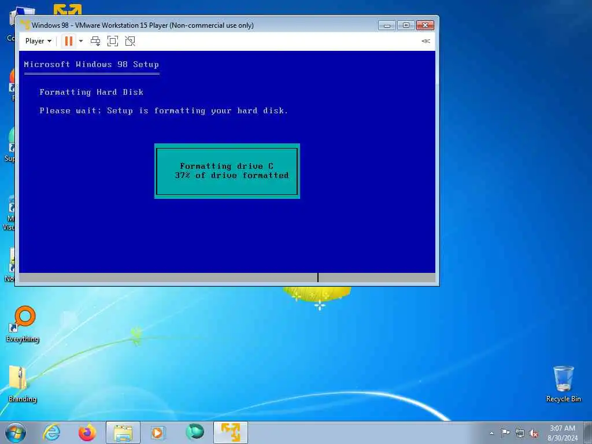Image resolution: width=592 pixels, height=444 pixels.
Task: Click the muted volume tray icon
Action: (534, 433)
